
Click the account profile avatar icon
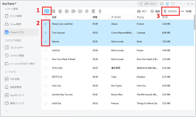click(167, 4)
